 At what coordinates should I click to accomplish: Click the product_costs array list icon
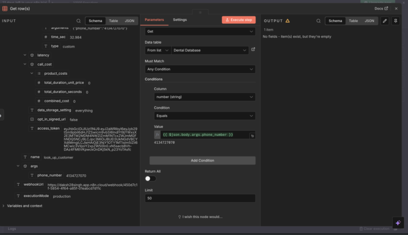pyautogui.click(x=39, y=74)
